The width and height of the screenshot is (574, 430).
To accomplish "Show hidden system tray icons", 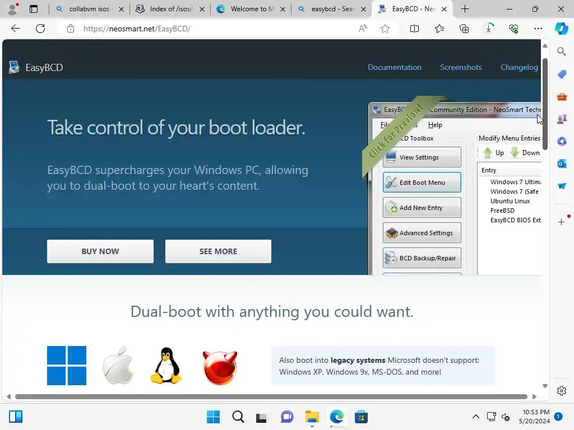I will click(x=475, y=417).
